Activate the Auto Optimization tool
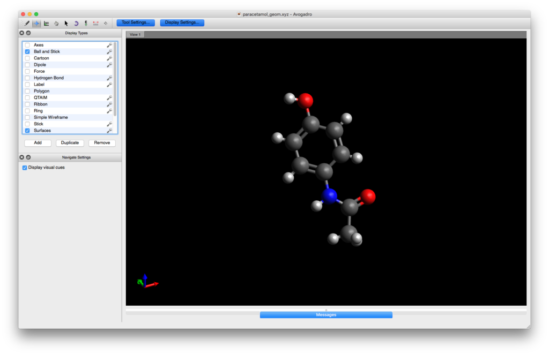 (86, 23)
